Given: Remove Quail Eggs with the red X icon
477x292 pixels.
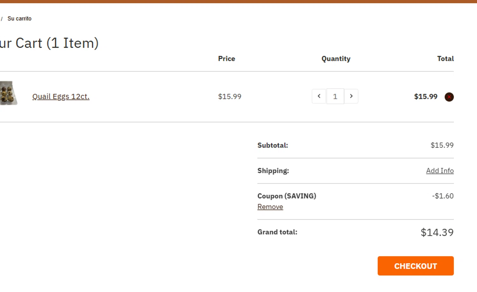Looking at the screenshot, I should click(x=449, y=97).
